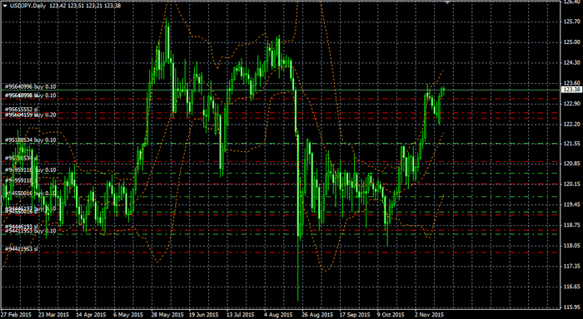Open the one-click trading arrow beside USDJPY,Daily
The height and width of the screenshot is (319, 583).
coord(5,6)
